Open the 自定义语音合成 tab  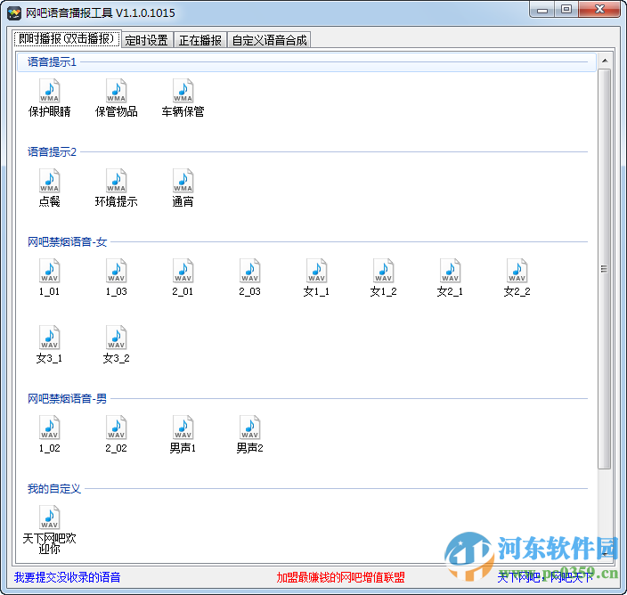269,40
